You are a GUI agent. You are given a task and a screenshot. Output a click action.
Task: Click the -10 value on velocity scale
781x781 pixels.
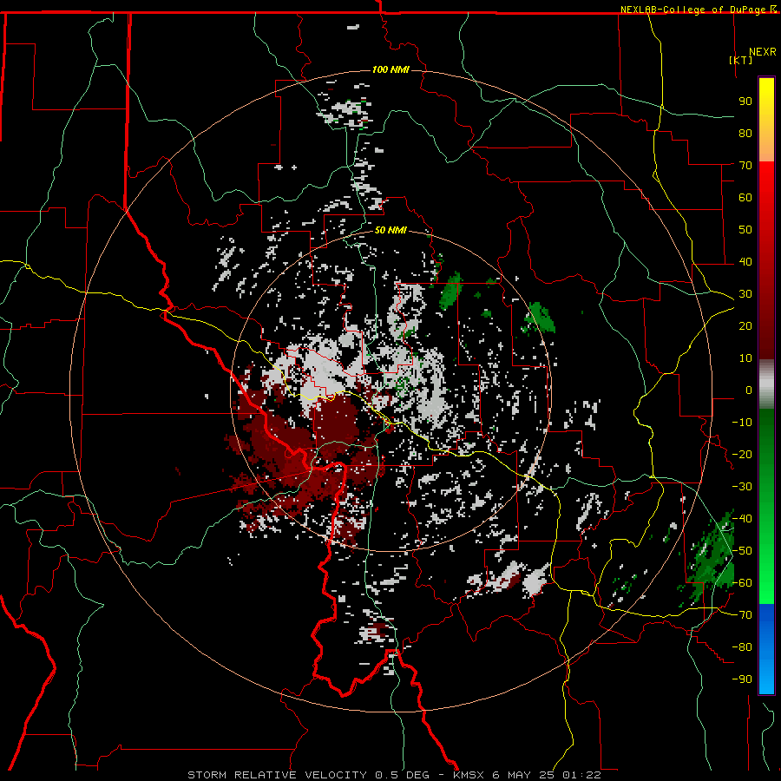click(x=742, y=423)
